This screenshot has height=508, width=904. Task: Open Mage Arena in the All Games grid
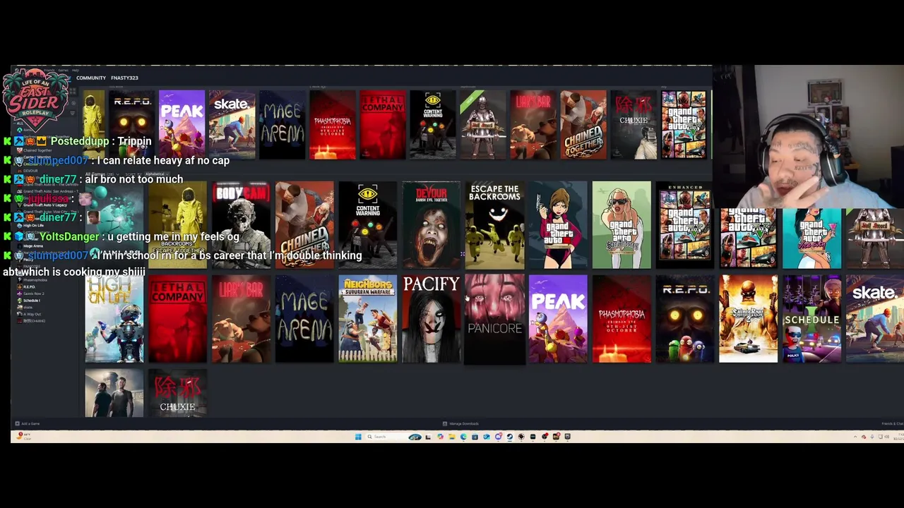(x=304, y=319)
